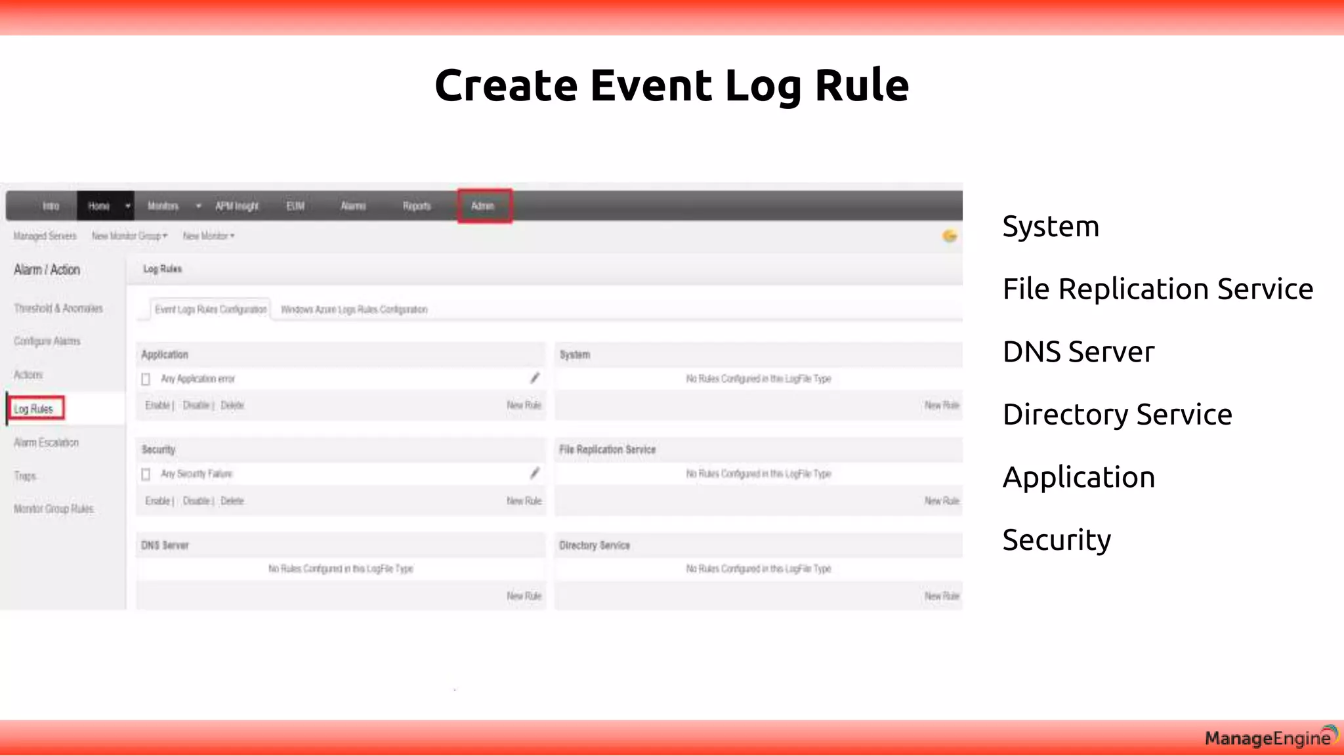This screenshot has height=756, width=1344.
Task: Click the orange icon at toolbar right
Action: [x=949, y=236]
